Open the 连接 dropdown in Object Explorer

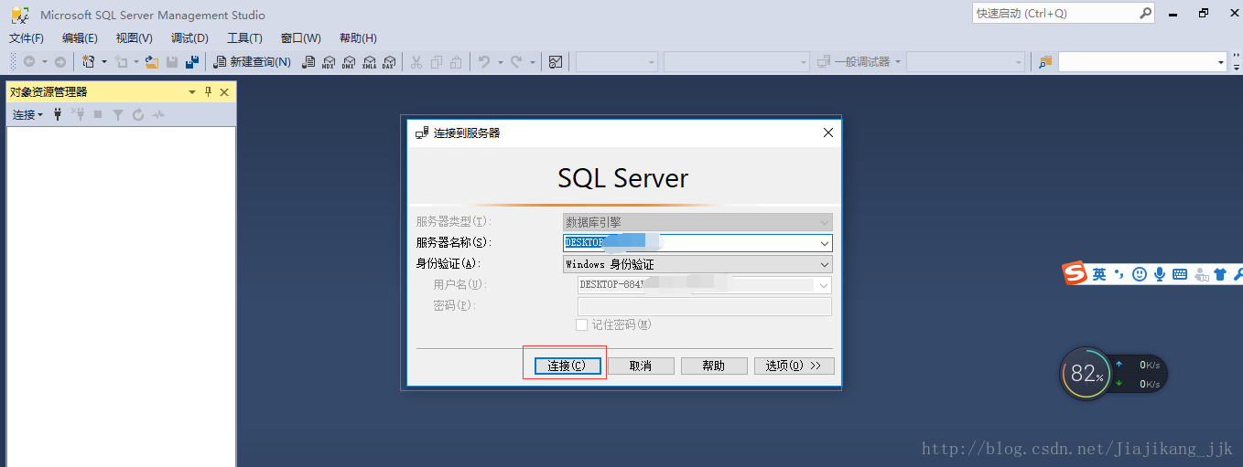pyautogui.click(x=27, y=114)
